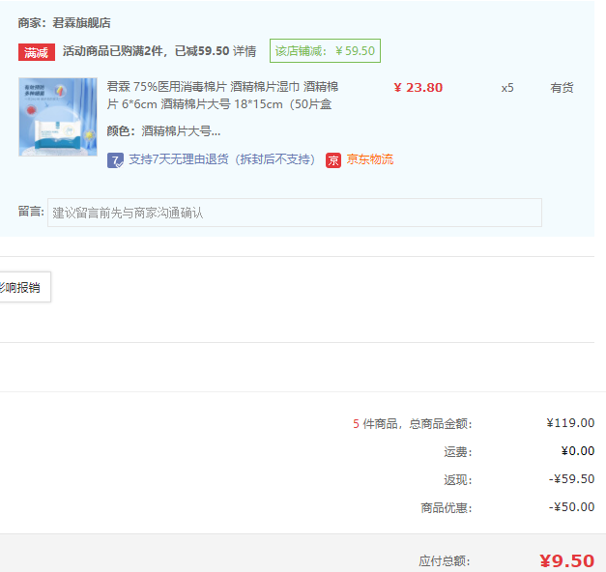Click the green 该店铺减 ¥59.50 tag
Image resolution: width=606 pixels, height=572 pixels.
325,50
